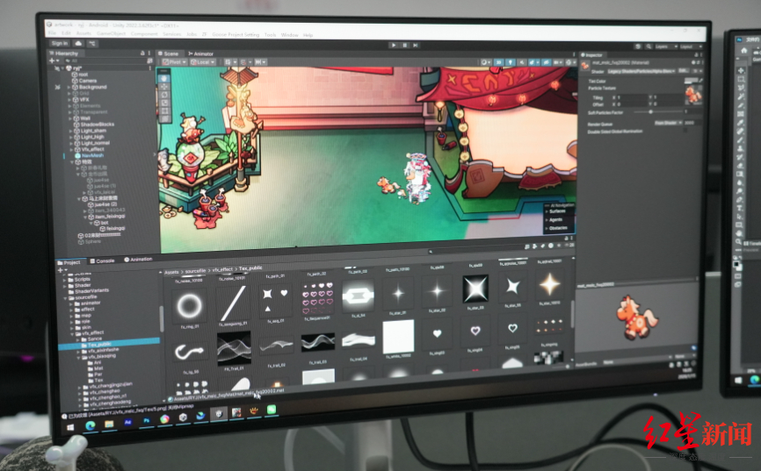Toggle scene effects (skybox/fx) button
The image size is (761, 471).
(x=533, y=63)
